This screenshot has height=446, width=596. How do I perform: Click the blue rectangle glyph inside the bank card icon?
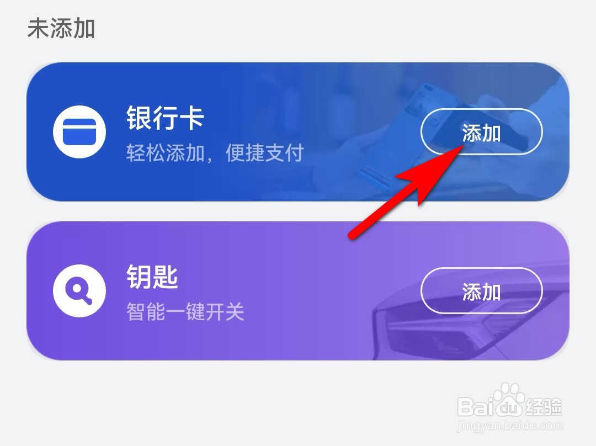[79, 132]
